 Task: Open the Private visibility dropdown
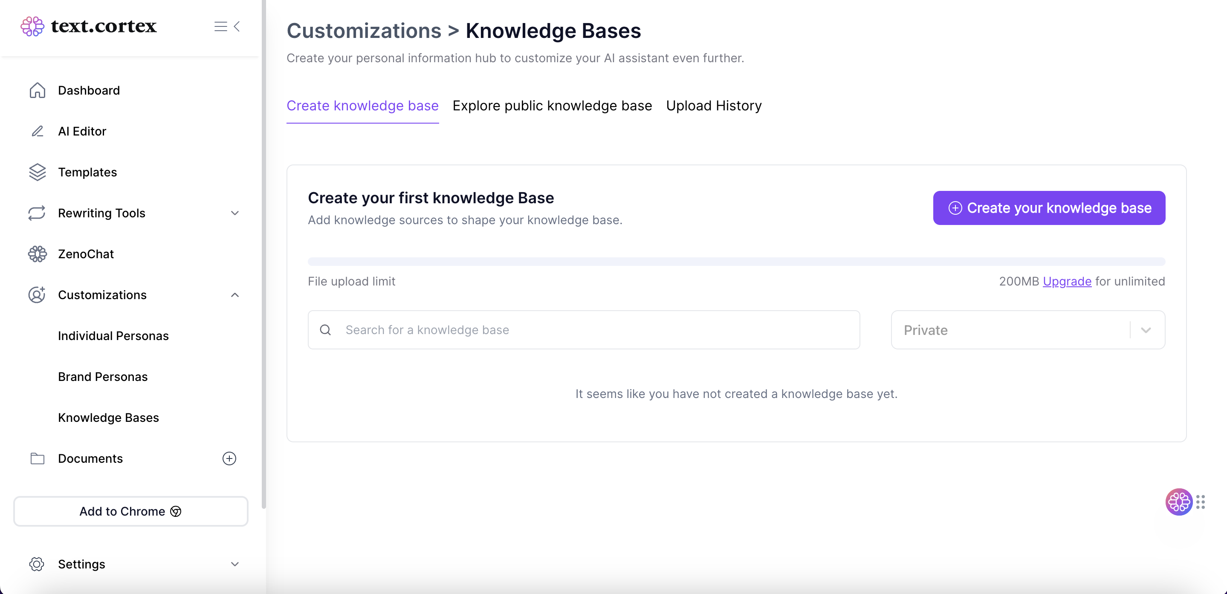[1027, 330]
